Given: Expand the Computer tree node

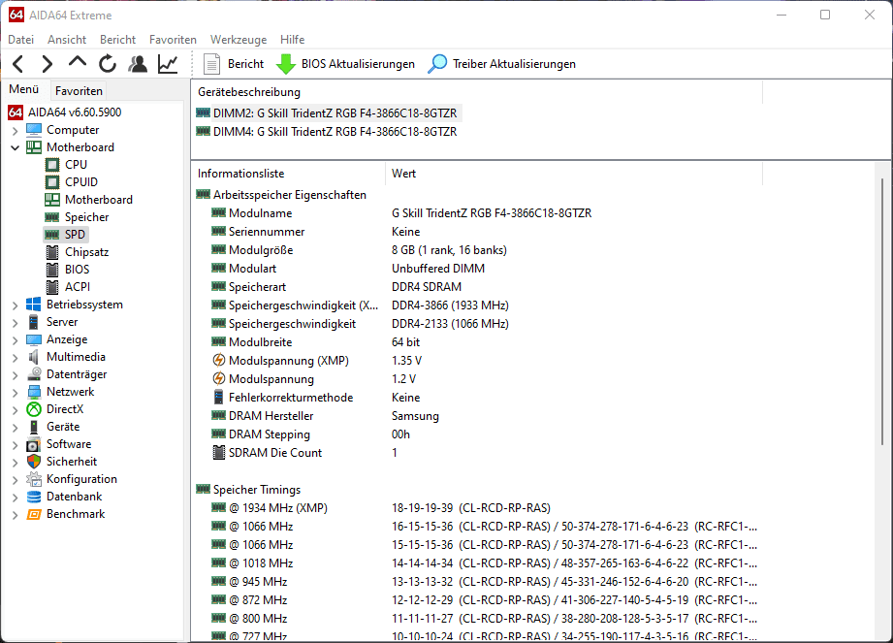Looking at the screenshot, I should [x=16, y=130].
